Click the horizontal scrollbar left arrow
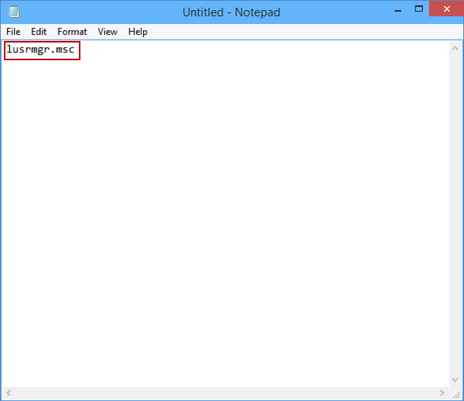 click(x=9, y=393)
